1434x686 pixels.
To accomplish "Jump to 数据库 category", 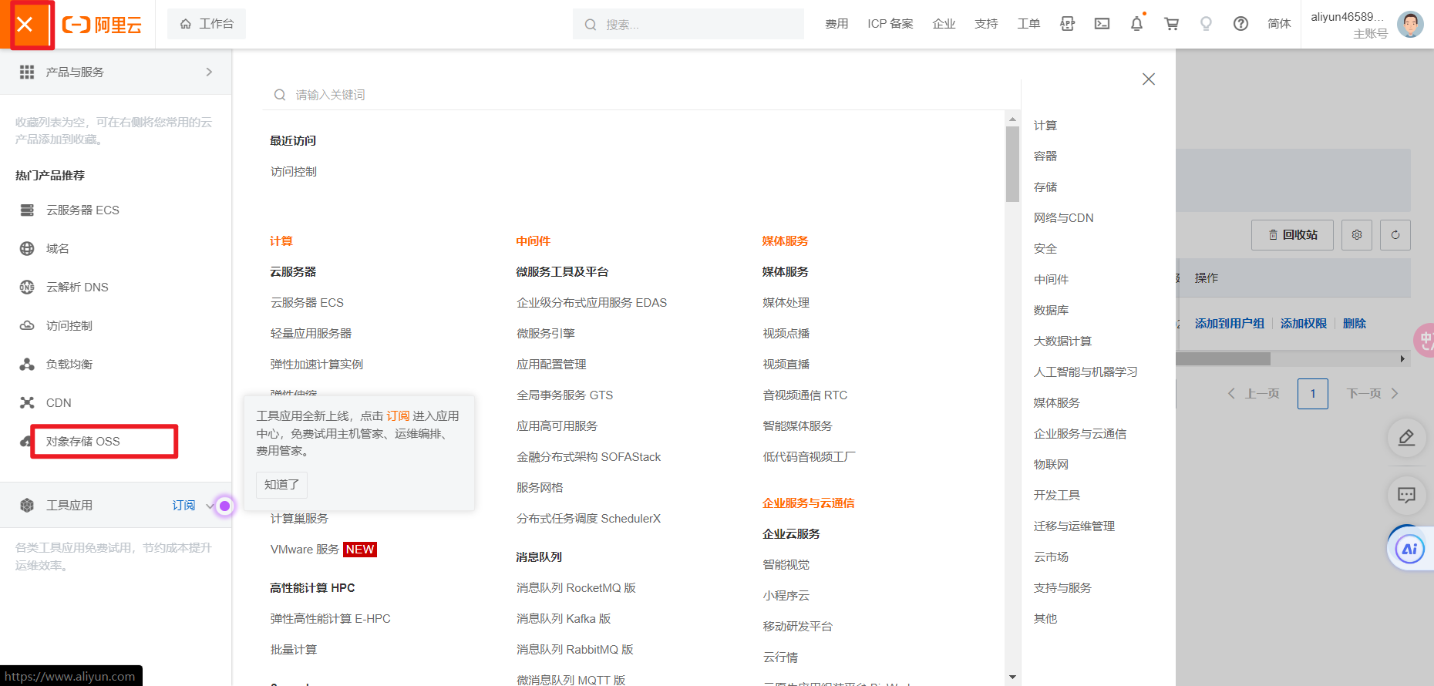I will coord(1051,310).
